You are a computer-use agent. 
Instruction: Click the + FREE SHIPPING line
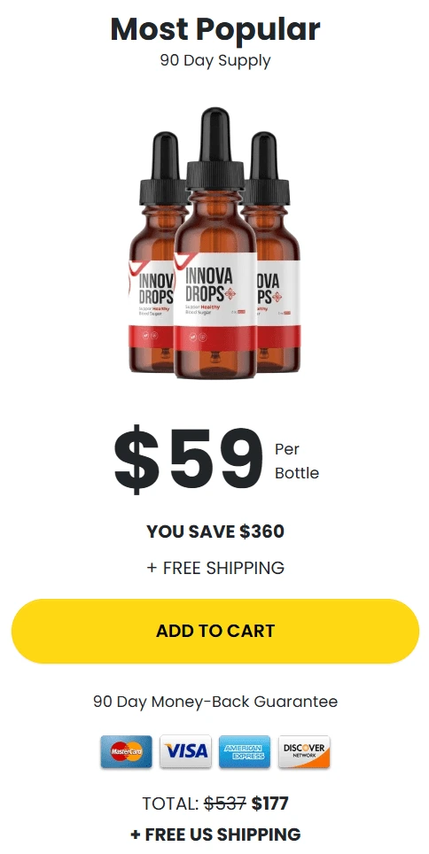215,568
